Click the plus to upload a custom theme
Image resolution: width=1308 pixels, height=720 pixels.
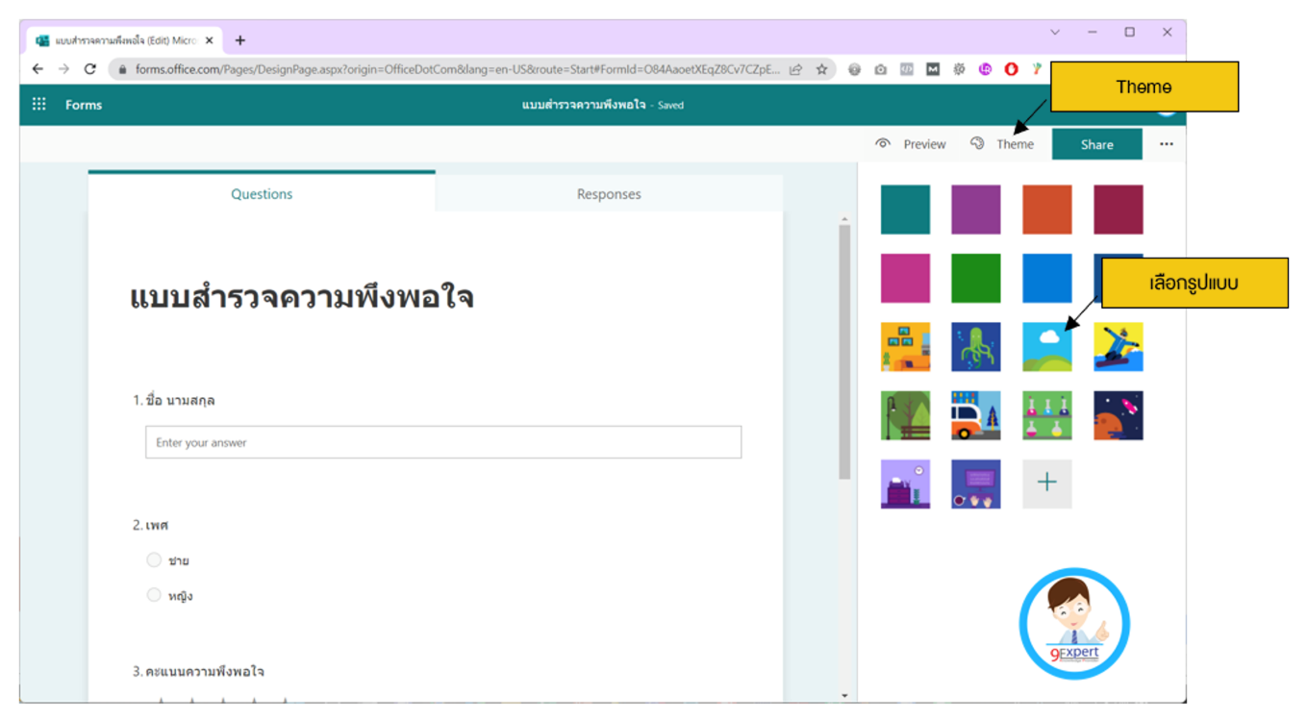tap(1046, 484)
